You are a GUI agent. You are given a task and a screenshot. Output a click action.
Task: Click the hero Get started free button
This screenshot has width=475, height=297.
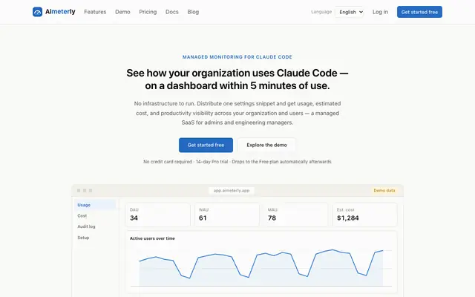click(x=206, y=145)
